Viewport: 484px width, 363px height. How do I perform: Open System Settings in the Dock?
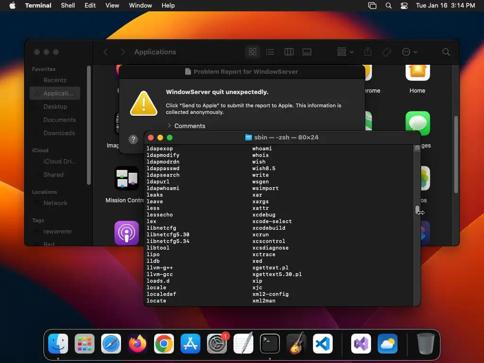tap(217, 344)
